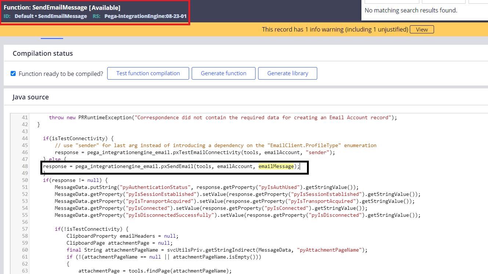Click Generate library button
The height and width of the screenshot is (274, 488).
pyautogui.click(x=288, y=73)
